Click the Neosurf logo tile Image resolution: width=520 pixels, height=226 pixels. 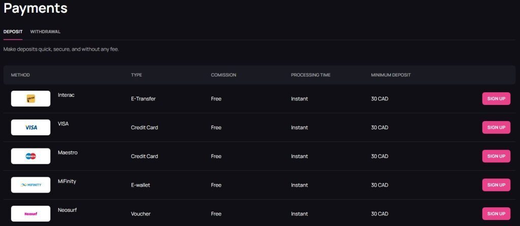[30, 214]
